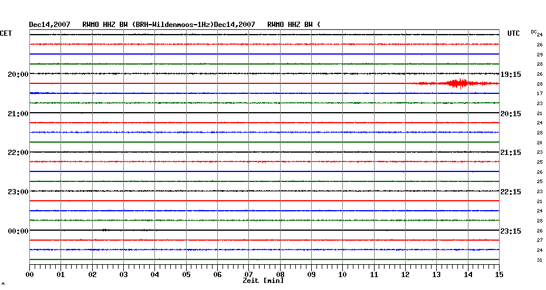The width and height of the screenshot is (546, 290).
Task: Click the 20:15 UTC time label
Action: 511,114
